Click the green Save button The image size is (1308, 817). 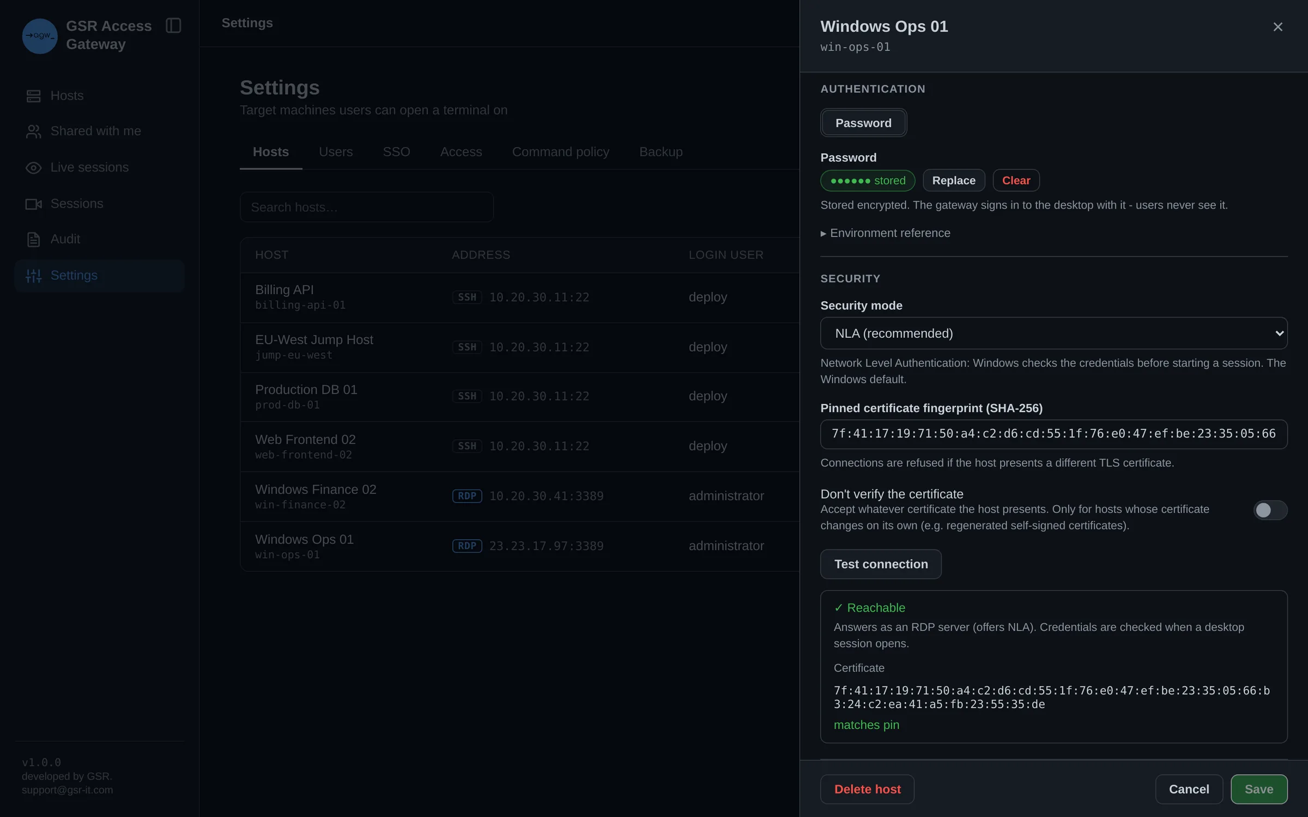tap(1259, 789)
